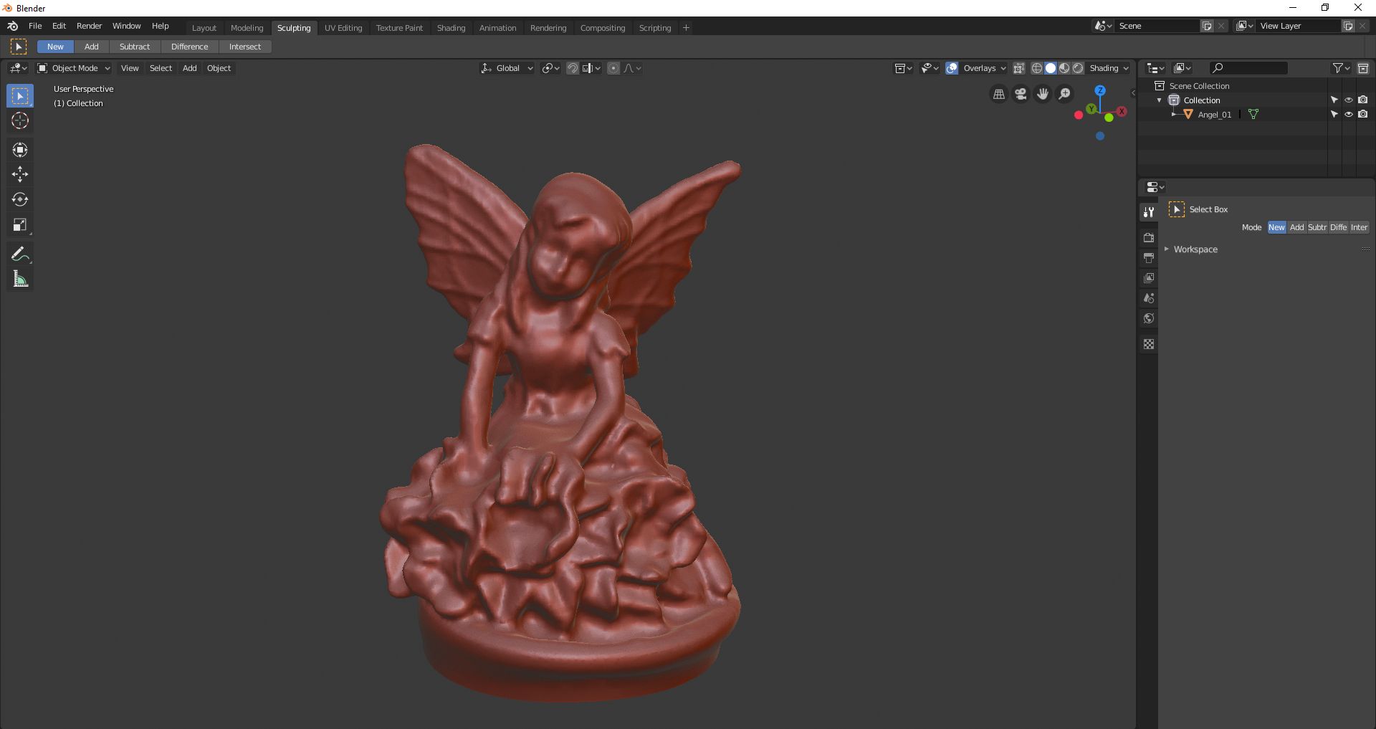Add a new workspace with plus button
Screen dimensions: 1376x729
point(686,28)
